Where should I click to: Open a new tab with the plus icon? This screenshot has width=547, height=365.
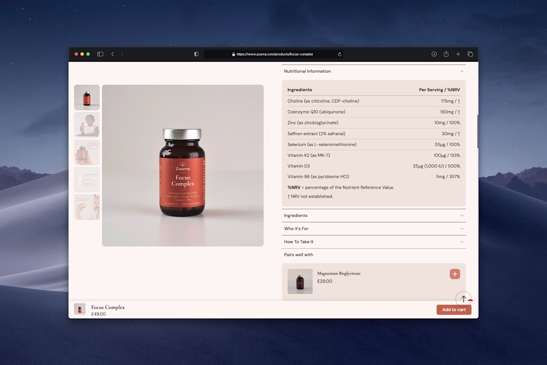point(458,54)
